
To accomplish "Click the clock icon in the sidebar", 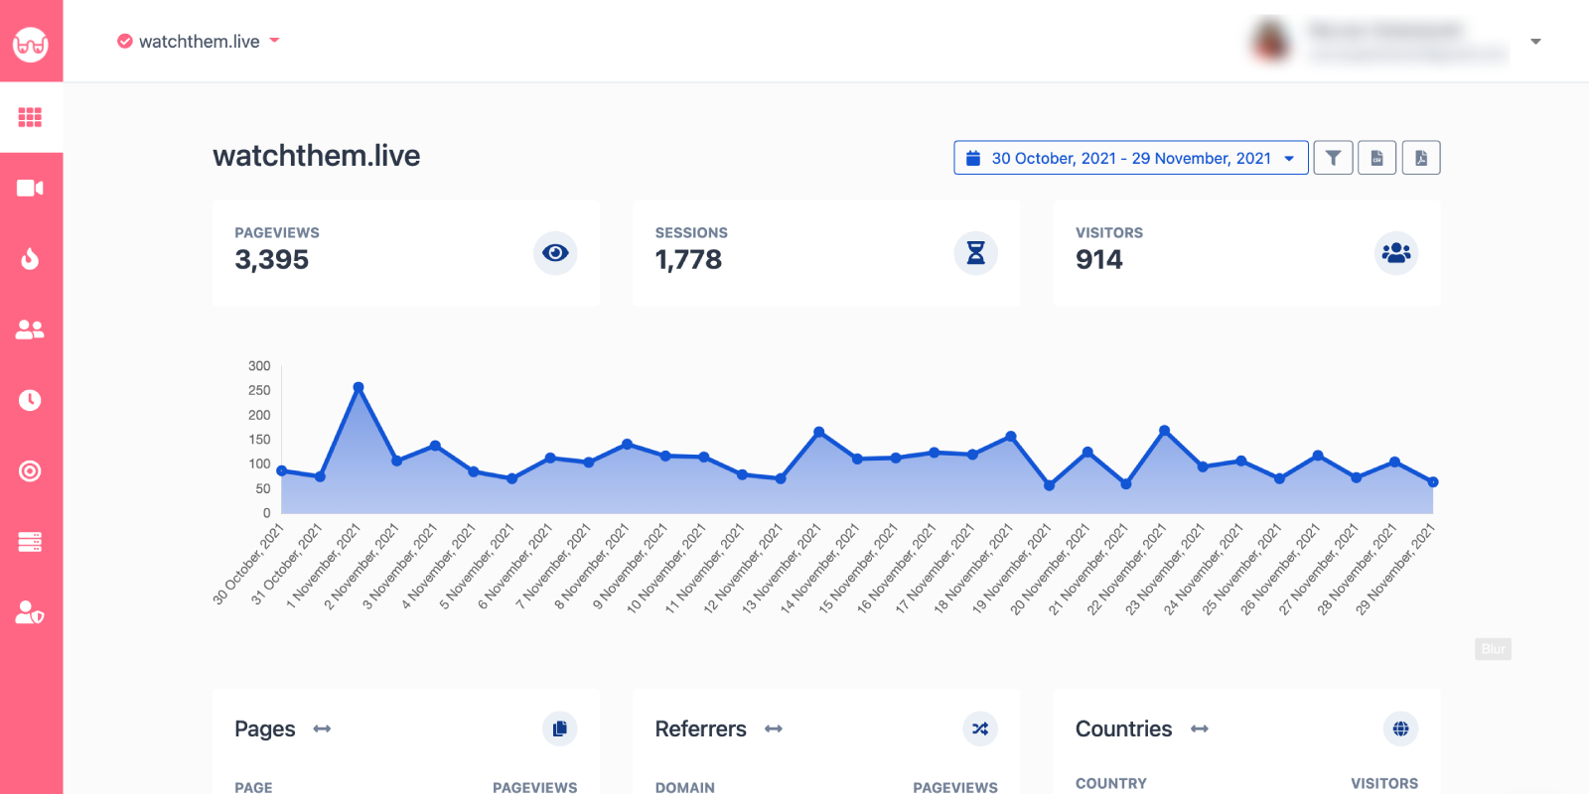I will 31,400.
